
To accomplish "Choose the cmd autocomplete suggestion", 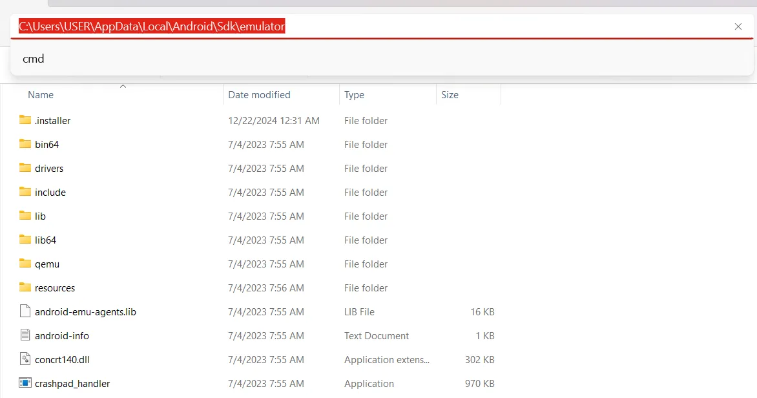I will [x=33, y=58].
